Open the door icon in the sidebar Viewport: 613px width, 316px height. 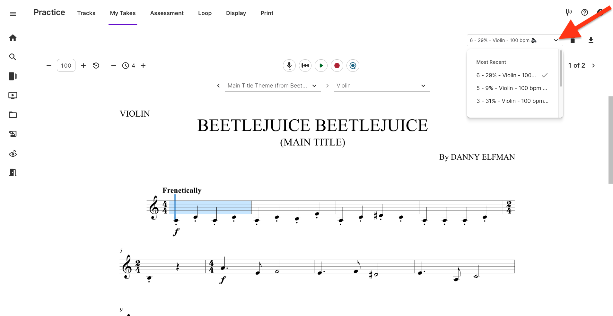pos(13,172)
